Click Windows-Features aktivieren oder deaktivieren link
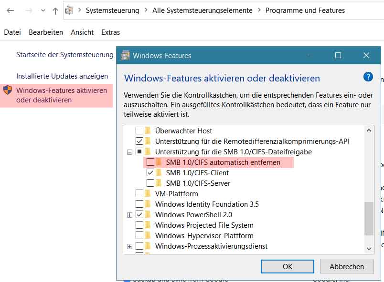Viewport: 384px width, 282px height. (62, 95)
